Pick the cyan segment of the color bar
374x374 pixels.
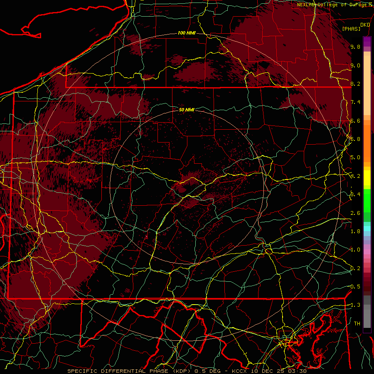click(x=367, y=229)
